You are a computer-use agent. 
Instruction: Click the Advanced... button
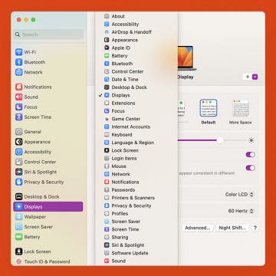[x=198, y=228]
